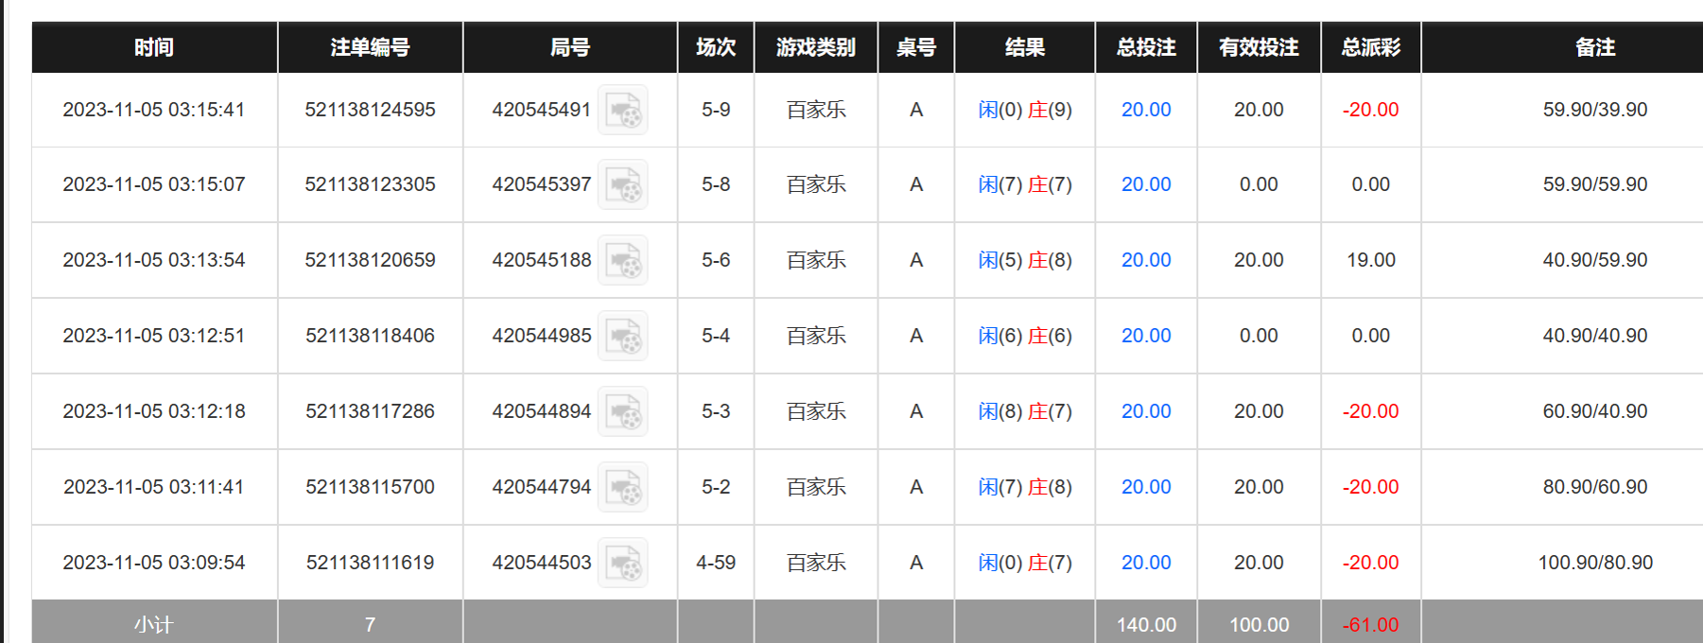Click video icon beside round 420544985
The image size is (1703, 643).
point(623,337)
